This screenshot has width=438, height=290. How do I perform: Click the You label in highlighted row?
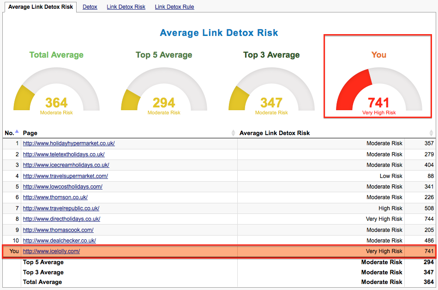pos(14,251)
